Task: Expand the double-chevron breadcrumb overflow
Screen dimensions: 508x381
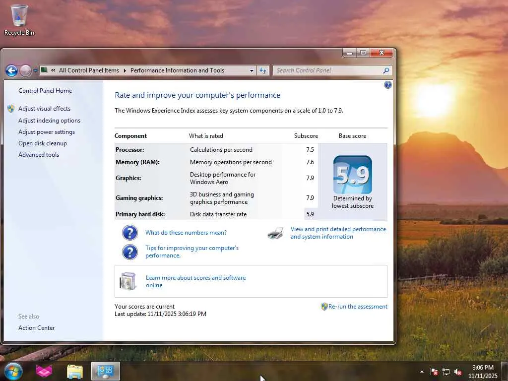Action: 53,70
